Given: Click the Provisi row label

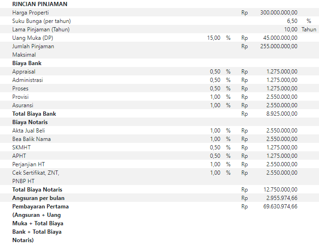Looking at the screenshot, I should (x=21, y=97).
